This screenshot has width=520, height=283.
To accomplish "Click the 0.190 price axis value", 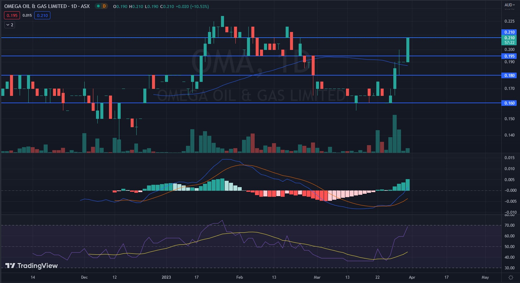I will coord(509,62).
